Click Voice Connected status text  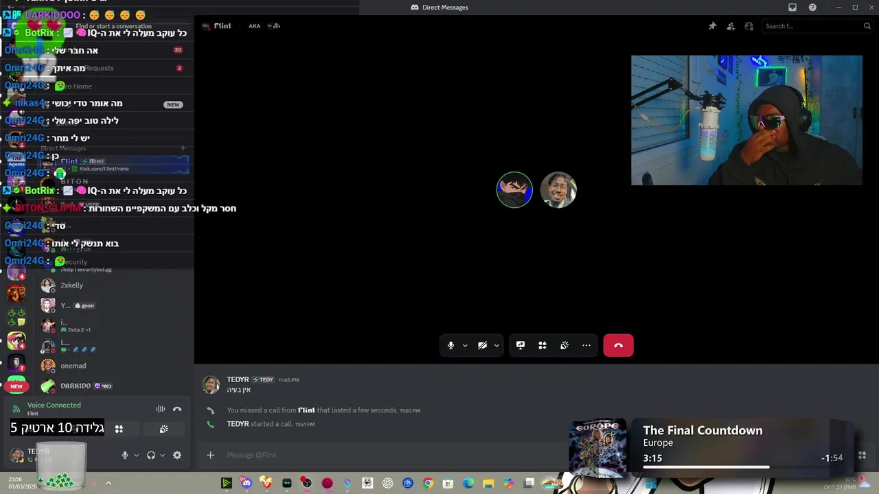click(x=54, y=405)
